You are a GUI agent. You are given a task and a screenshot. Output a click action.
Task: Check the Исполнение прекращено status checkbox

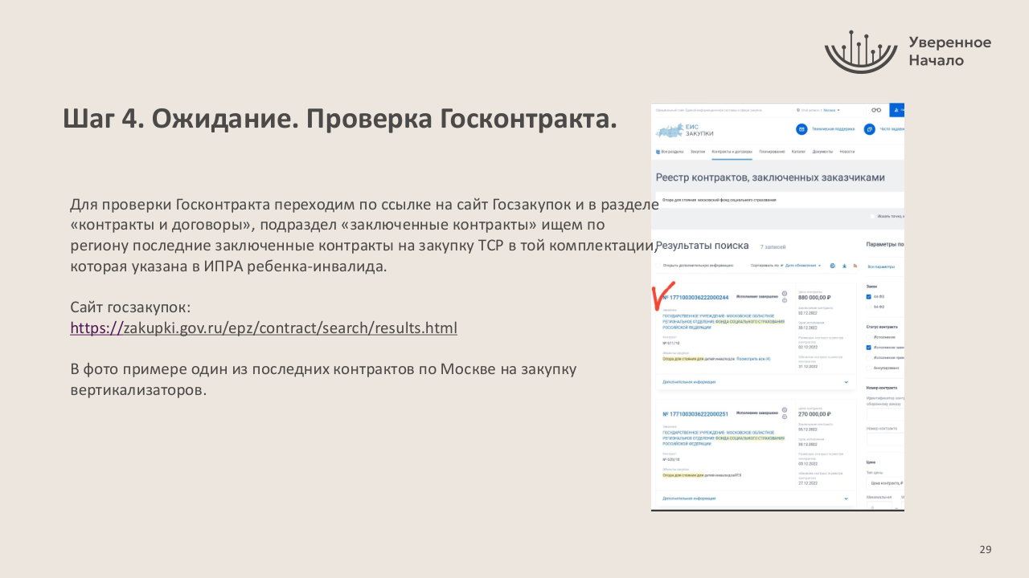coord(869,357)
